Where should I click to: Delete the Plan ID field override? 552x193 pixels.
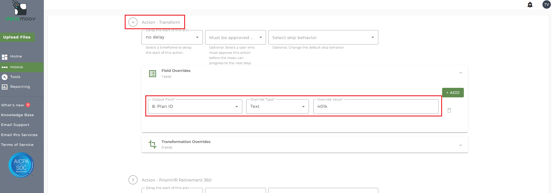(449, 110)
